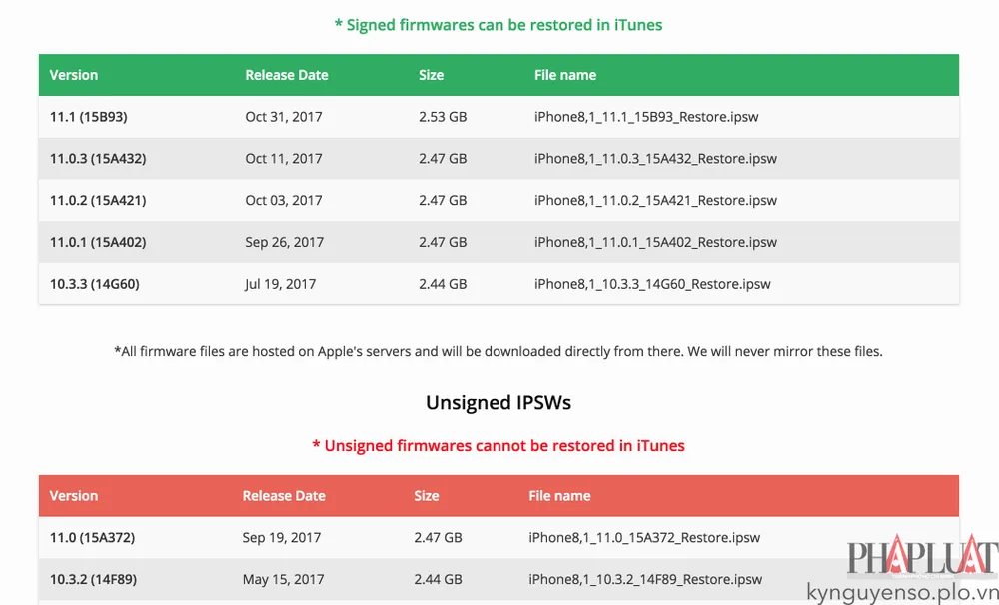The height and width of the screenshot is (605, 999).
Task: Open the 11.0.2 (15A421) firmware row
Action: click(x=499, y=200)
